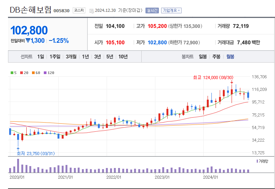Click the 시가 value 105,100
Screen dimensions: 275x189
pos(115,42)
